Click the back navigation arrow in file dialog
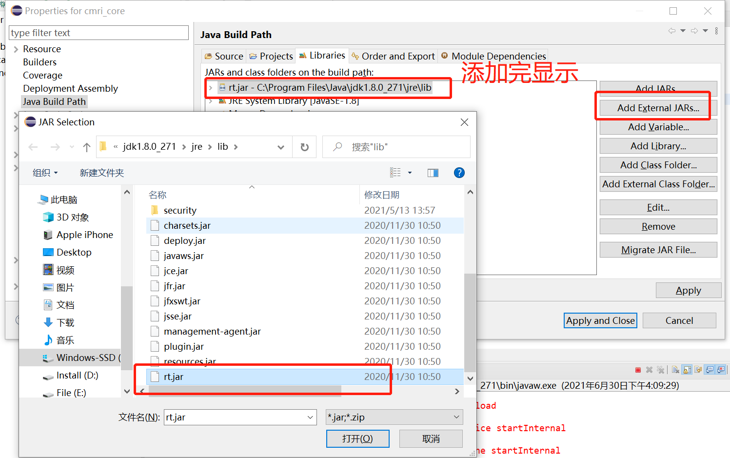Image resolution: width=730 pixels, height=458 pixels. 32,146
